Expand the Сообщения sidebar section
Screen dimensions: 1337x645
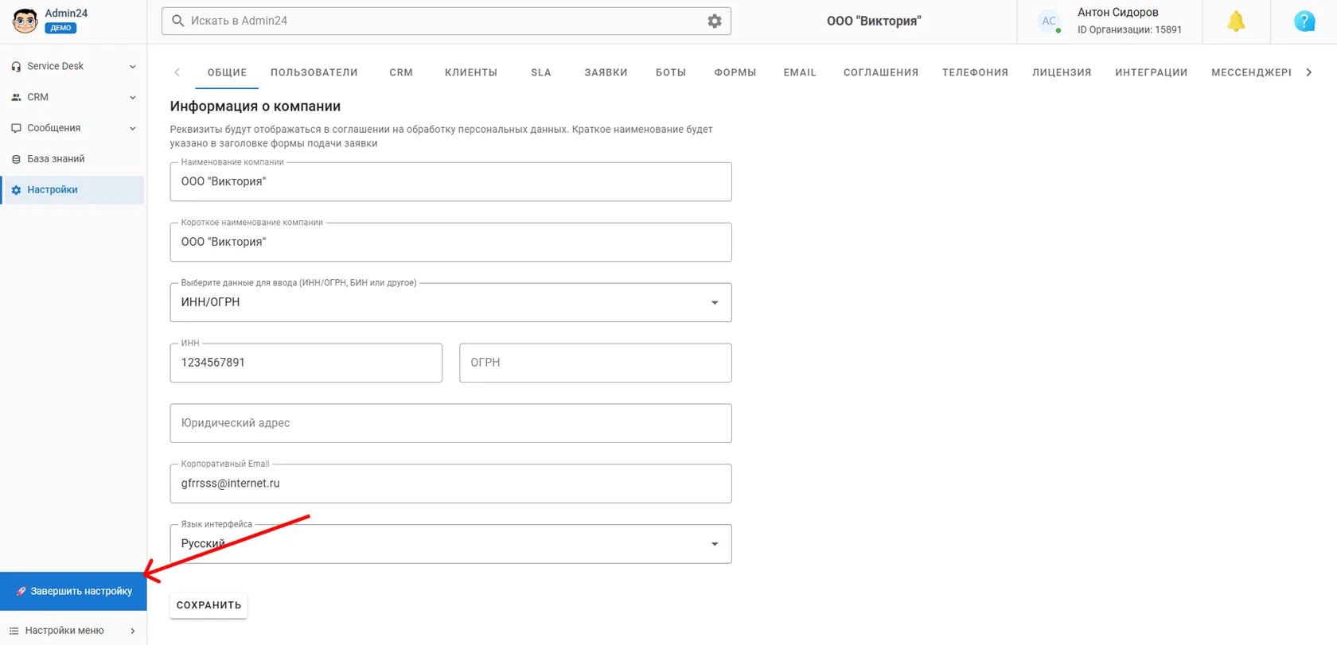[x=73, y=128]
